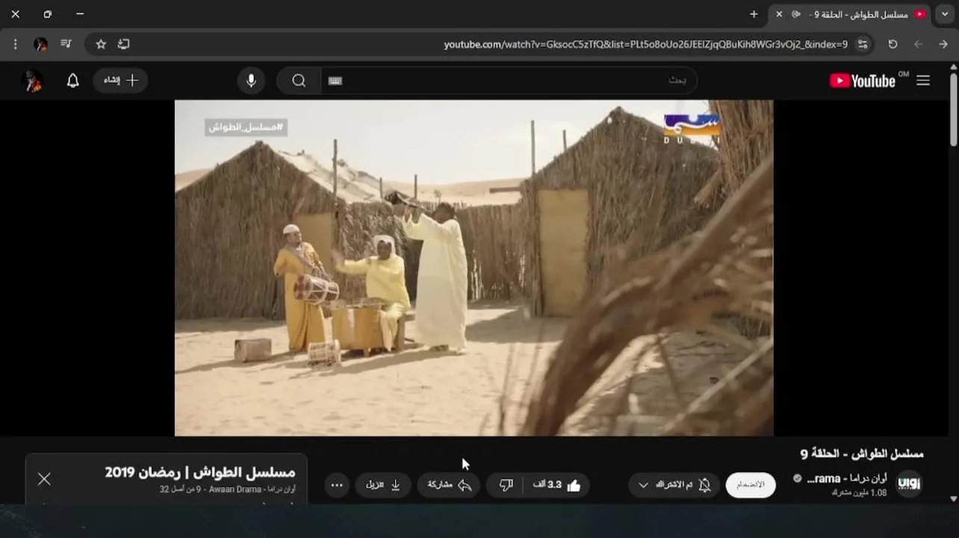Expand the subscribed notification options dropdown
The image size is (959, 538).
coord(674,485)
